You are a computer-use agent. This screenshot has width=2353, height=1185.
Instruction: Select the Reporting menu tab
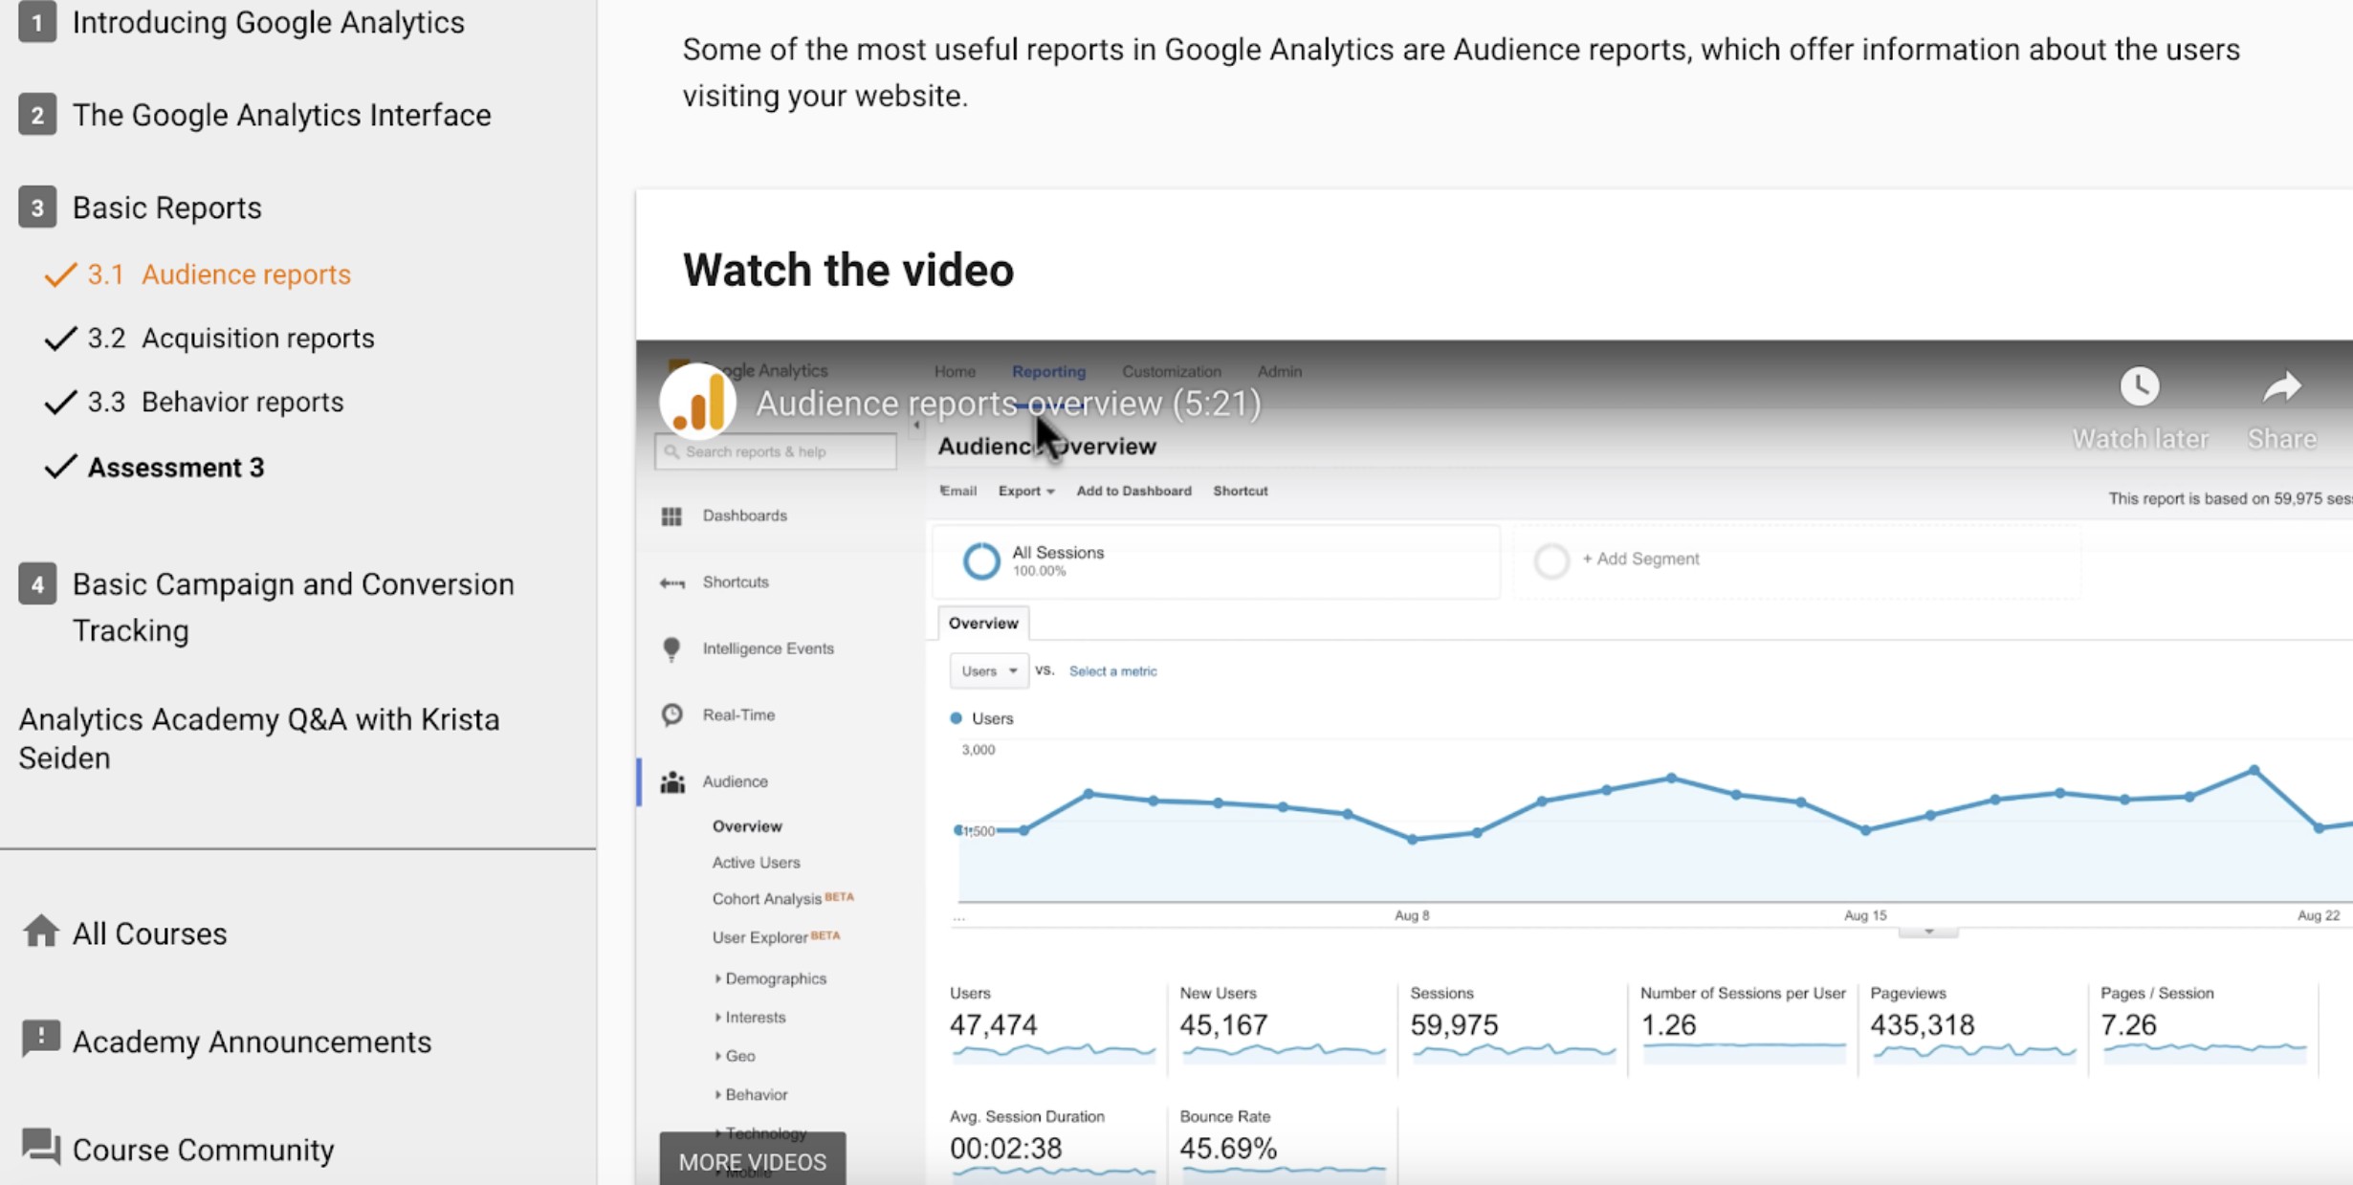point(1047,369)
